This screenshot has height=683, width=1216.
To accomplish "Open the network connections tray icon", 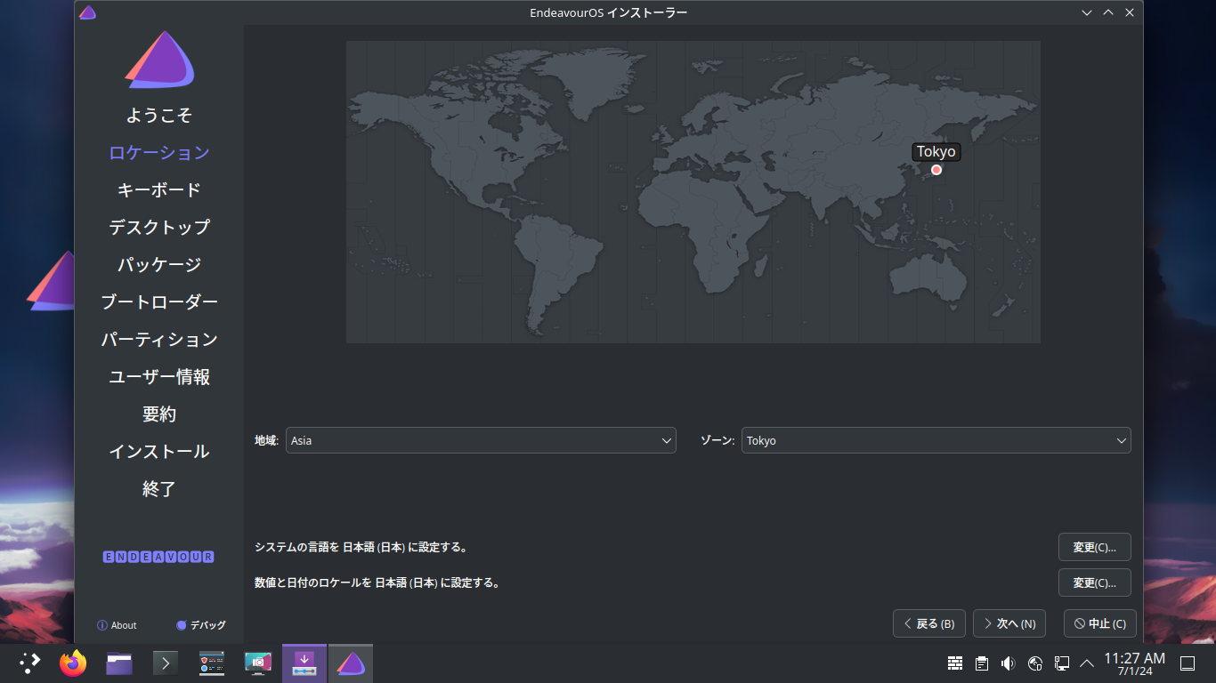I will [x=1062, y=663].
